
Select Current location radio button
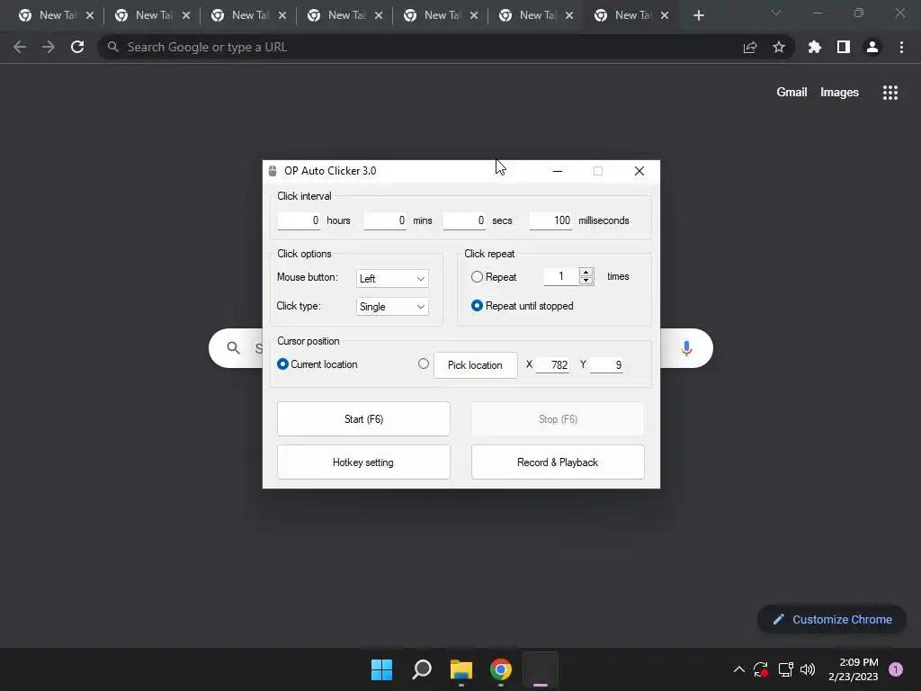(x=282, y=364)
